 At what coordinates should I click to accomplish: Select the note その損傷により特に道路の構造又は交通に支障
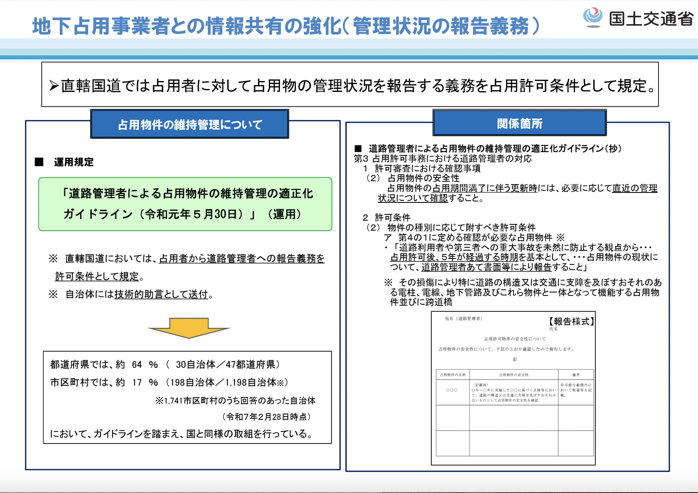coord(523,292)
